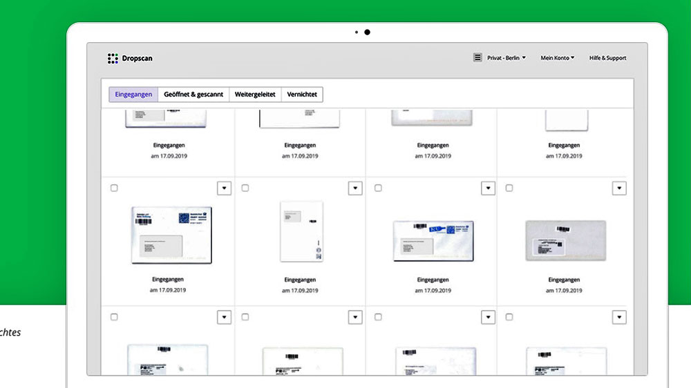Switch to Geöffnet & gescannt tab
691x388 pixels.
pos(193,95)
